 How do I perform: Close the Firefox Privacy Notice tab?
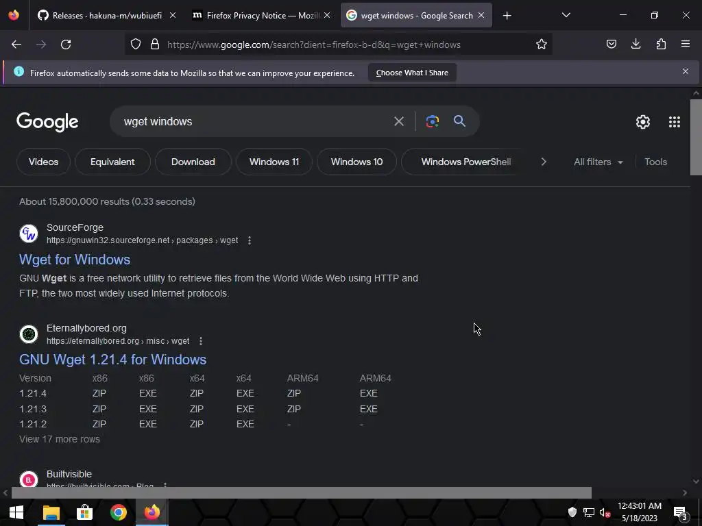point(327,15)
